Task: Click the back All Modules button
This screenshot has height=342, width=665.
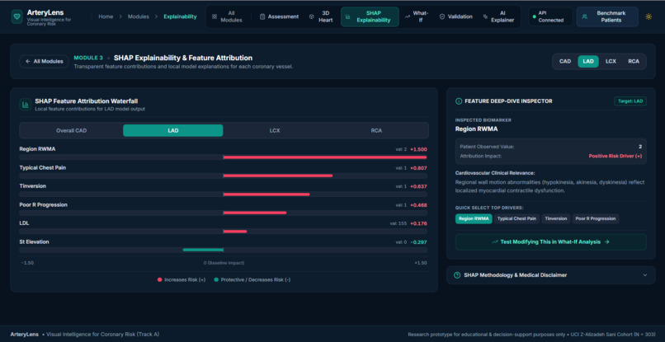Action: (44, 62)
